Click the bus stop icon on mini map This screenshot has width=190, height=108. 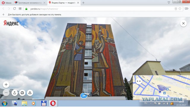[x=164, y=93]
